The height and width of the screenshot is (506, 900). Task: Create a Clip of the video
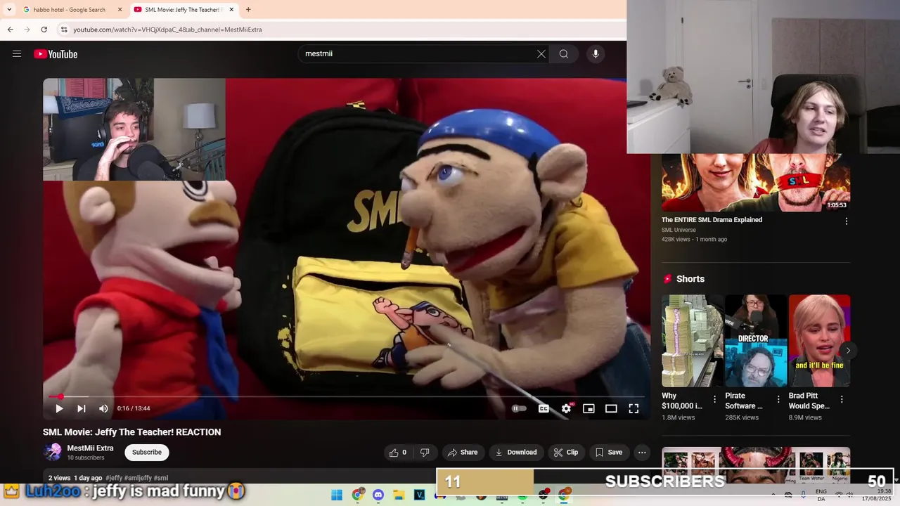click(566, 453)
